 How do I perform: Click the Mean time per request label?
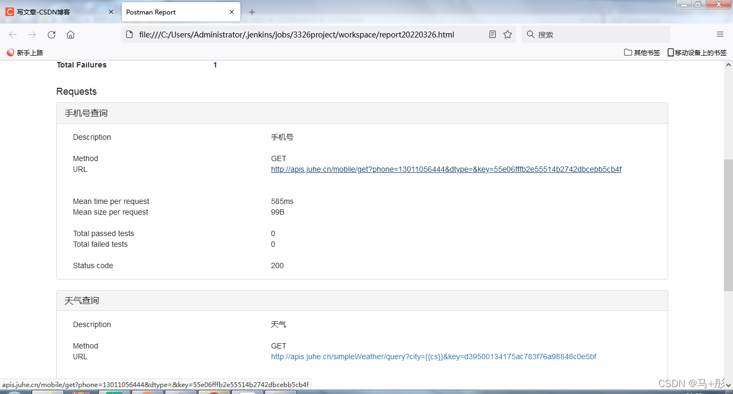111,201
